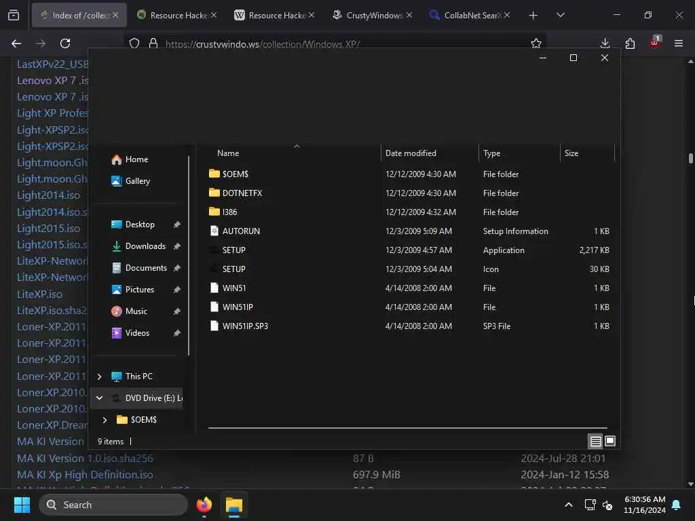The width and height of the screenshot is (695, 521).
Task: Open MA KI Xp High Definition.iso link
Action: click(85, 475)
